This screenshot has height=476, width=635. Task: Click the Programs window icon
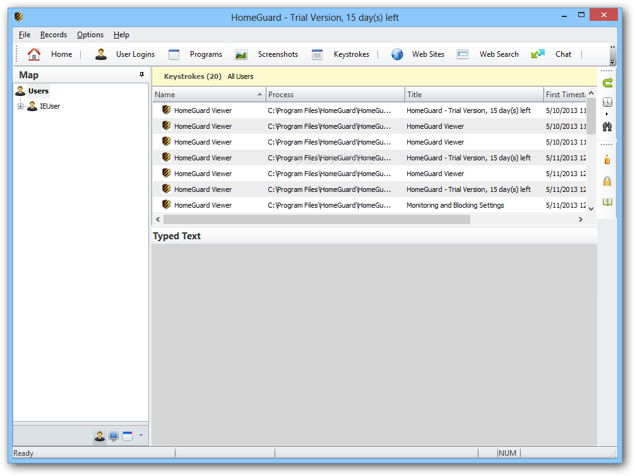[174, 54]
